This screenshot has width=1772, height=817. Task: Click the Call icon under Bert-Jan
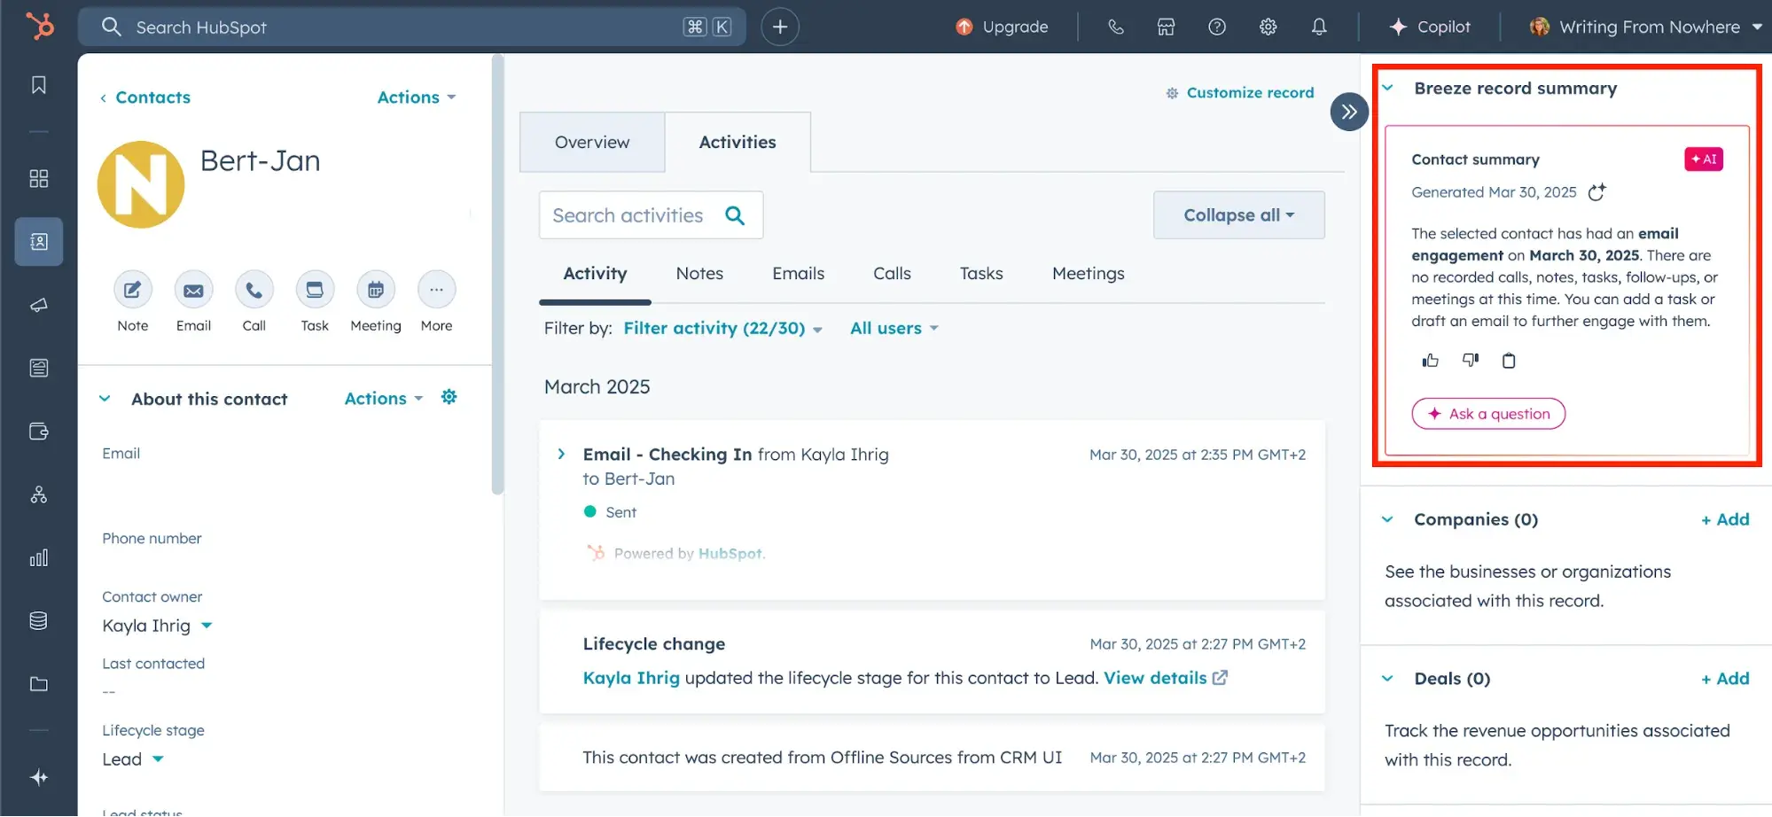[x=254, y=290]
